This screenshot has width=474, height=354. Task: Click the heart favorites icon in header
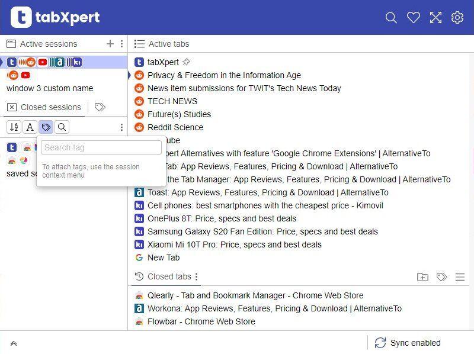pos(413,18)
